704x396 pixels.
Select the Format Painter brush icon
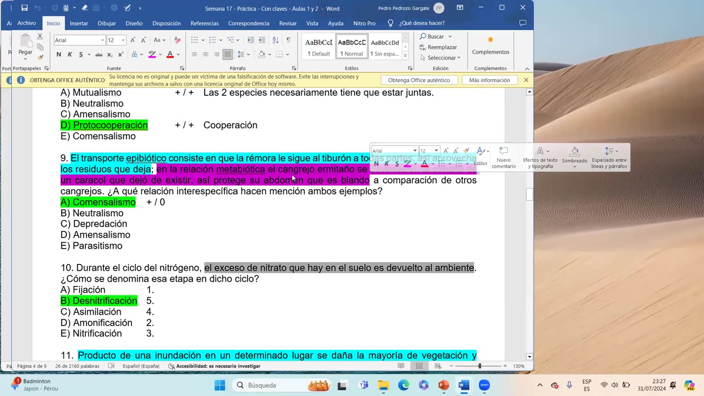point(40,57)
